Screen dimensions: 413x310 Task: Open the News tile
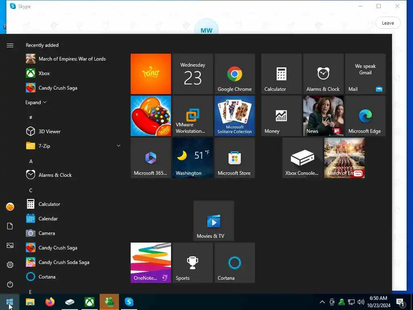[x=323, y=116]
